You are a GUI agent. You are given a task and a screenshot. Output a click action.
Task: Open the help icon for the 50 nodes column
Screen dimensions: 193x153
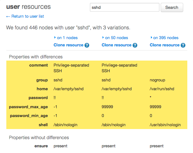(x=135, y=45)
